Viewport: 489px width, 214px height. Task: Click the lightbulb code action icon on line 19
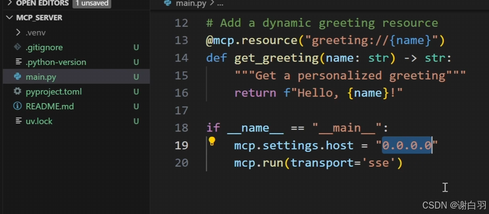(212, 141)
